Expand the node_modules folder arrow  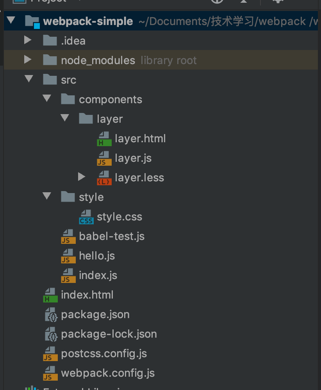[27, 60]
